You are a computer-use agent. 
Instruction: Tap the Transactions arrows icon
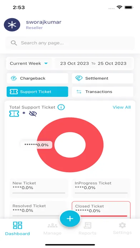[x=79, y=92]
